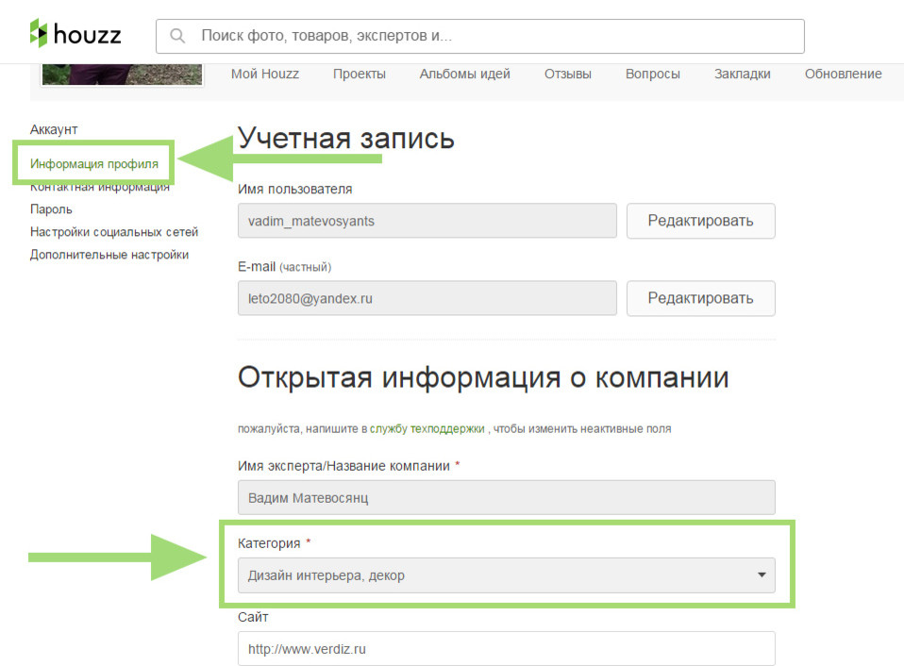Go to the Закладки section
Image resolution: width=904 pixels, height=666 pixels.
tap(743, 74)
